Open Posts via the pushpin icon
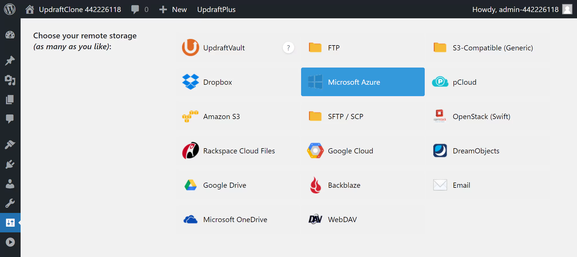 point(10,60)
